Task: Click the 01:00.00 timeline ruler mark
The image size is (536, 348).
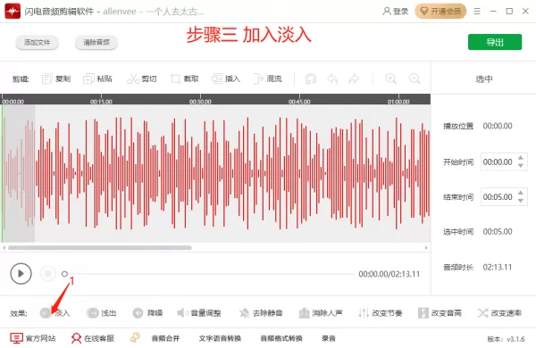Action: click(x=398, y=102)
